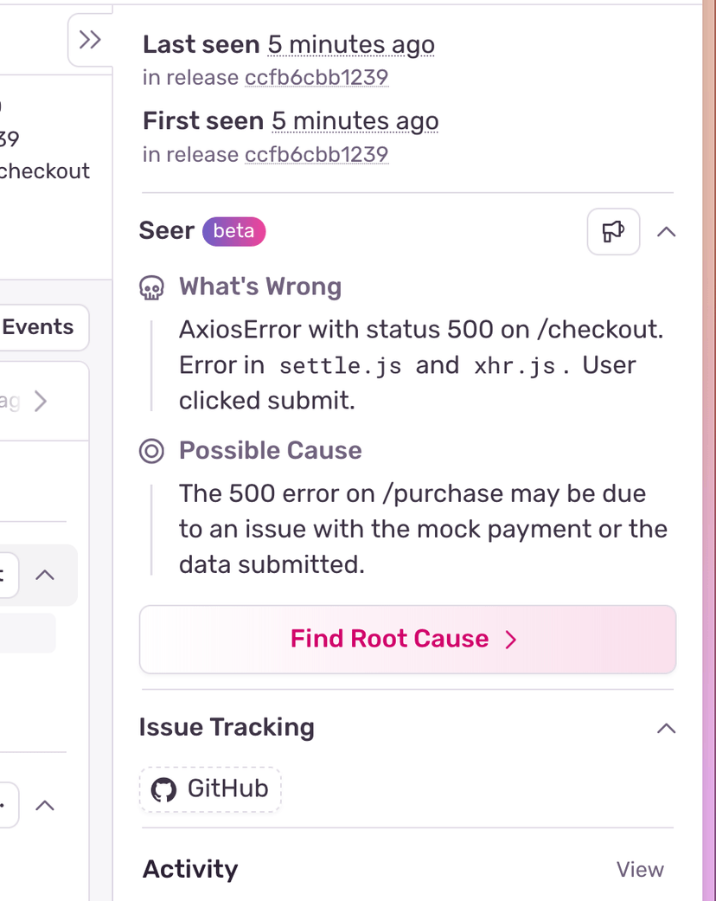
Task: Click the GitHub logo icon
Action: (163, 789)
